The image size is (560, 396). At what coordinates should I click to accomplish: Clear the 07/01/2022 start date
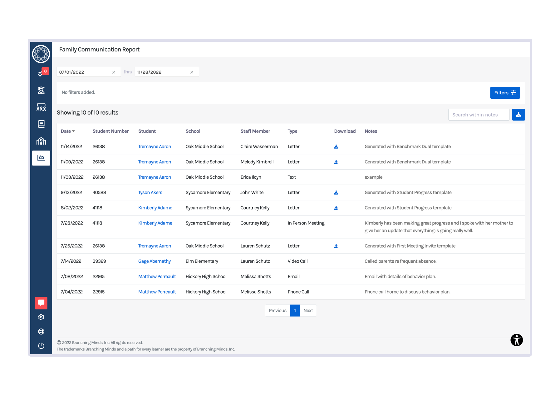coord(114,72)
